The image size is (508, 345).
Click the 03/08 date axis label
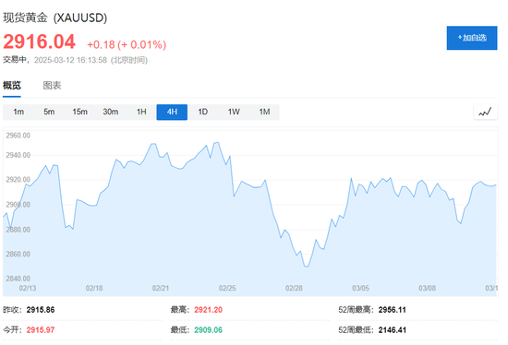427,288
